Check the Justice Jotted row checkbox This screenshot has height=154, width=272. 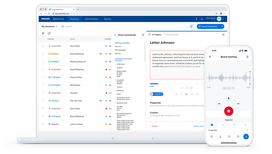coord(43,124)
